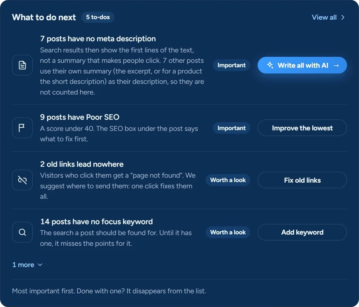The width and height of the screenshot is (359, 307).
Task: Click the magnifier icon beside focus keyword item
Action: (x=22, y=232)
